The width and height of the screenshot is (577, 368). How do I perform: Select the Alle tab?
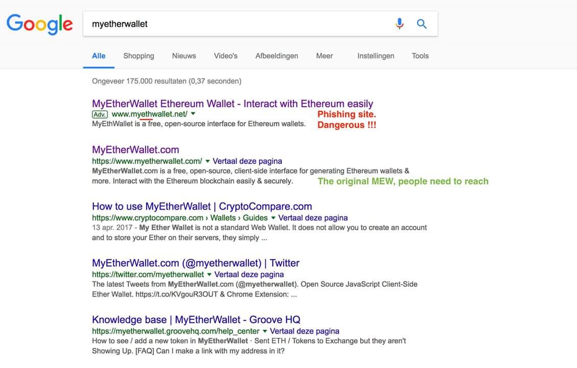99,56
